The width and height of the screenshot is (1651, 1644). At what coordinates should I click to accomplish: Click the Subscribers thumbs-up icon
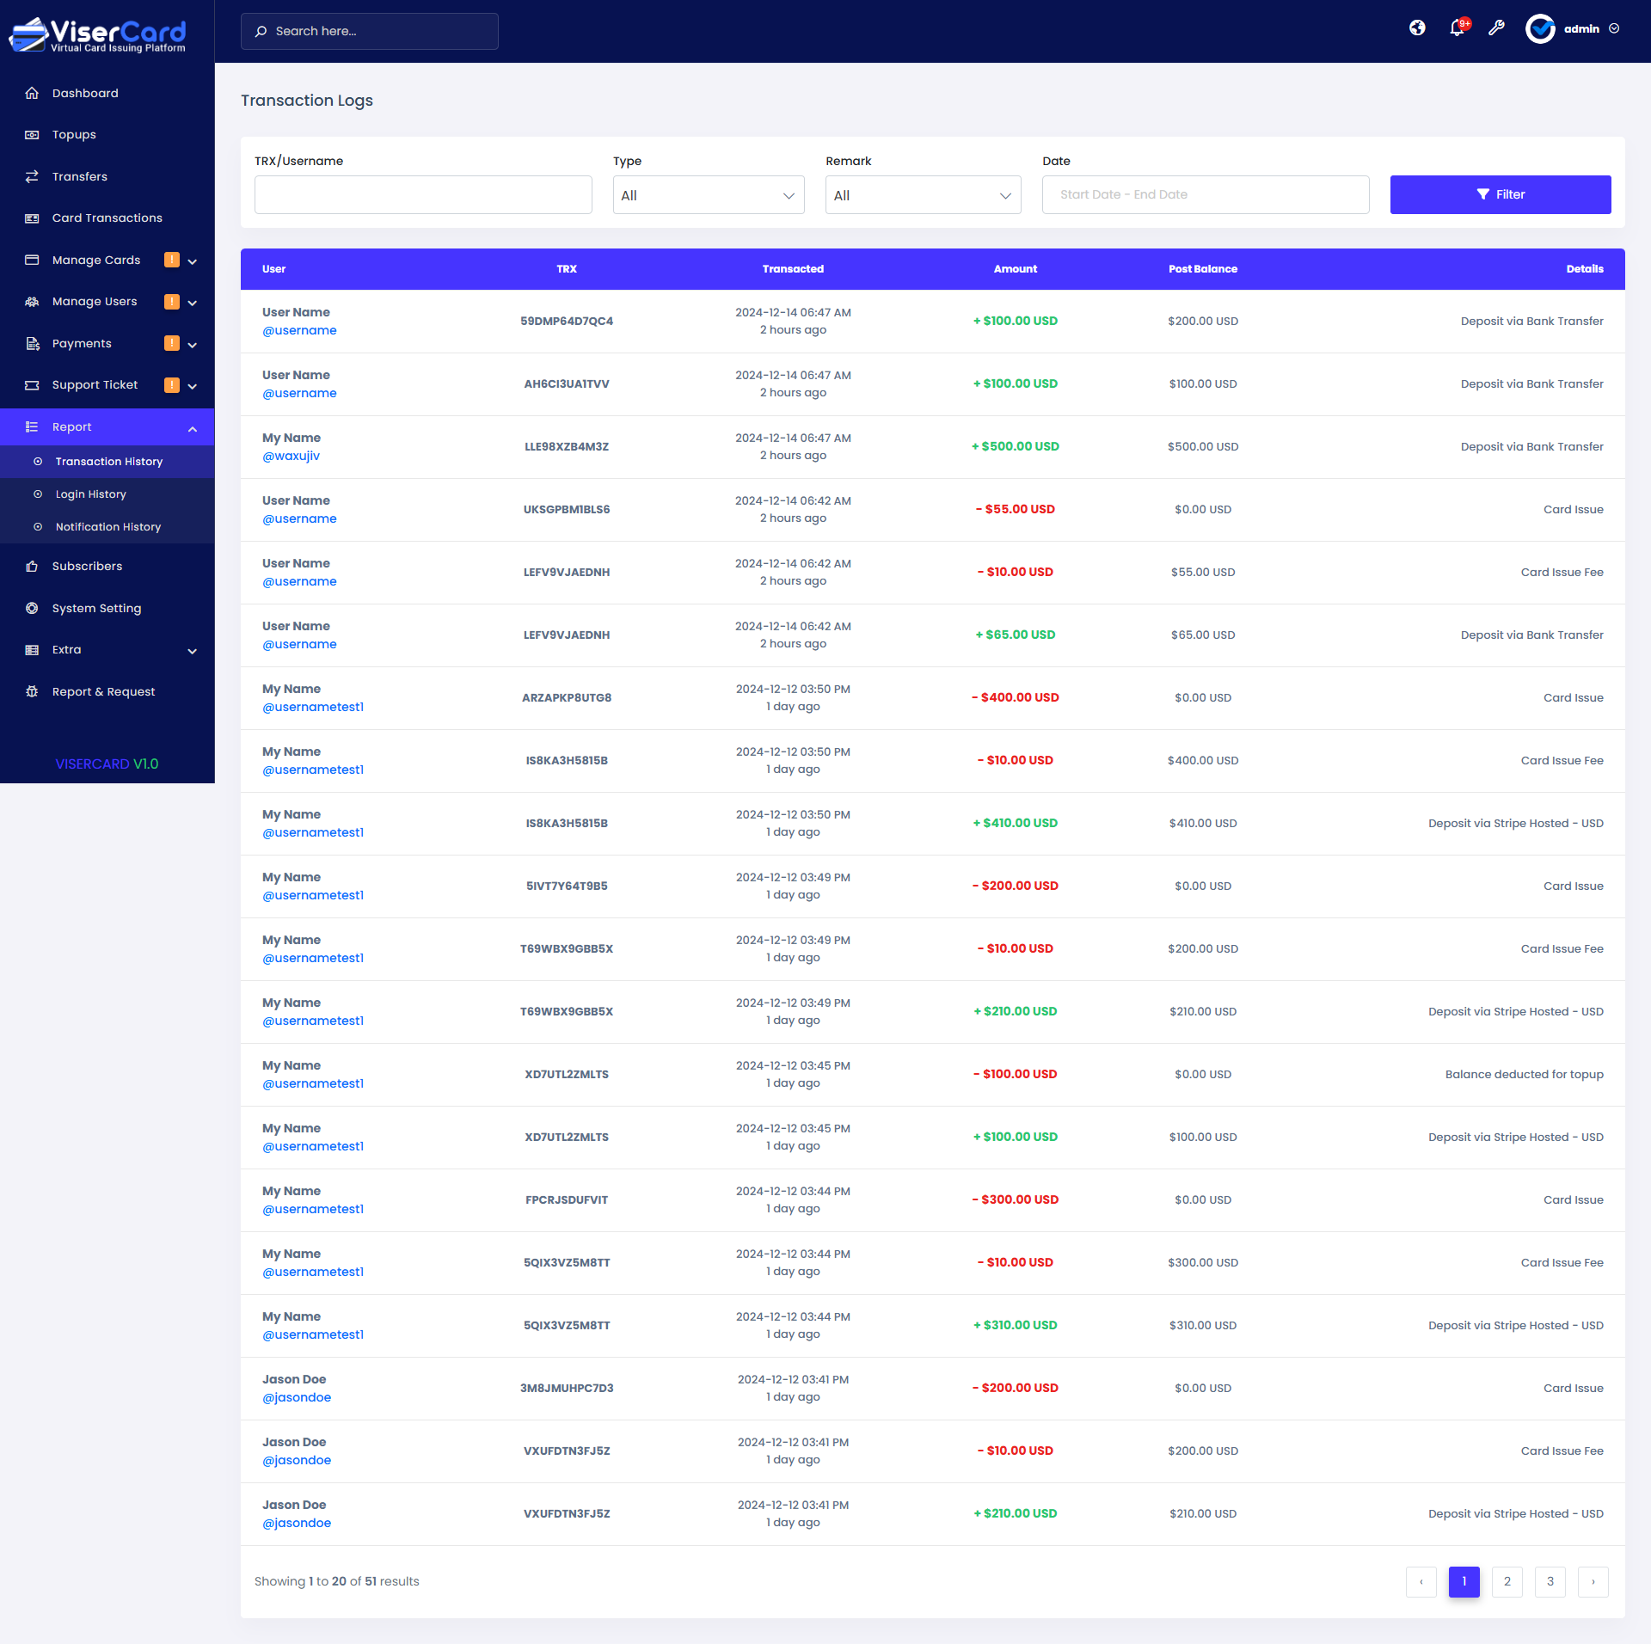tap(32, 566)
